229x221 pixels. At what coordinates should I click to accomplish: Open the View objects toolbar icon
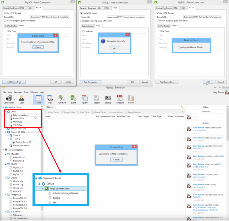tap(50, 99)
